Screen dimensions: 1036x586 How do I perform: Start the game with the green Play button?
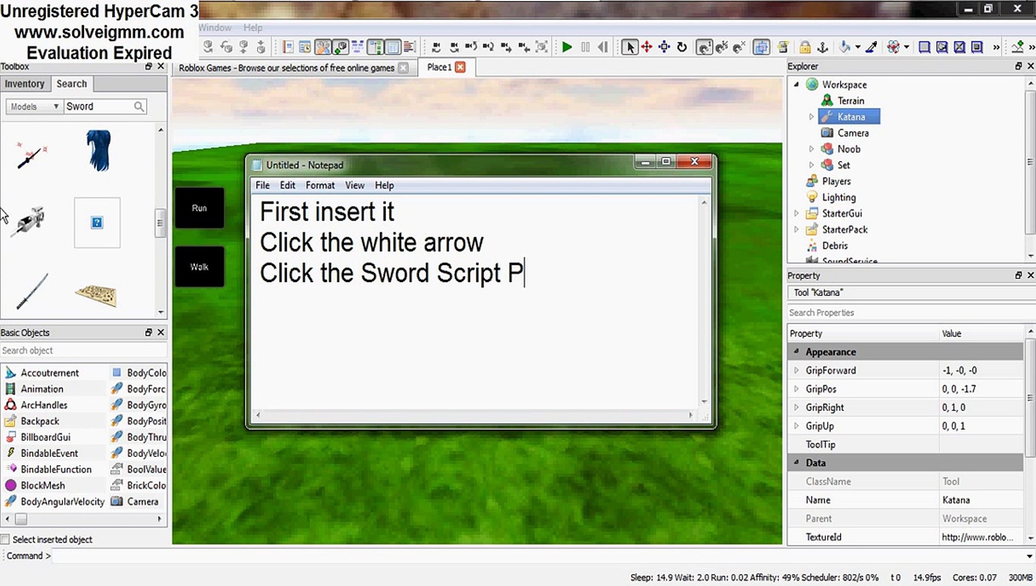(567, 47)
